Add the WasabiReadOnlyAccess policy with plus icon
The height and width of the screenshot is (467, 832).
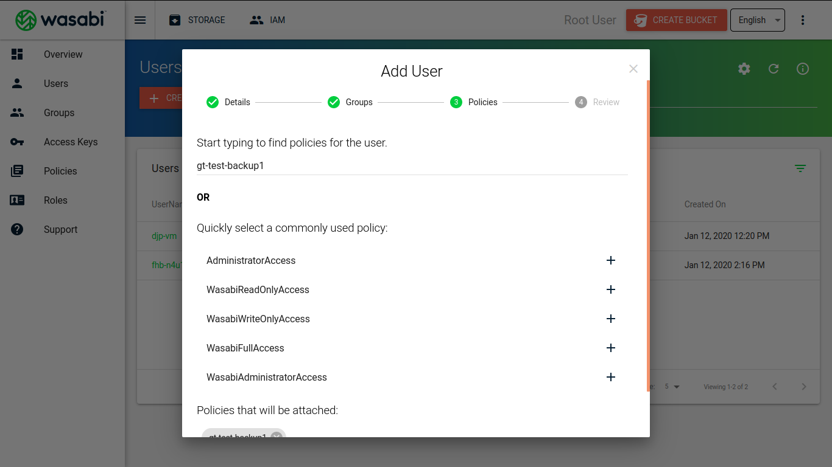point(611,289)
